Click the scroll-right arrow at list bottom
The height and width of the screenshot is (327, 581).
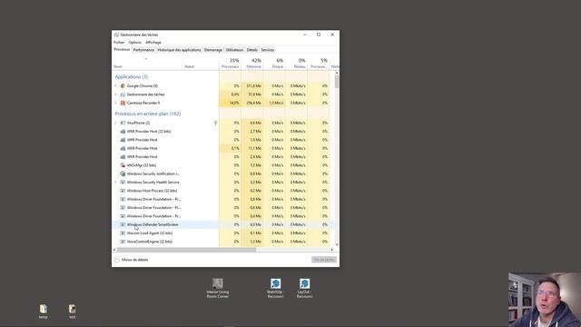click(331, 251)
